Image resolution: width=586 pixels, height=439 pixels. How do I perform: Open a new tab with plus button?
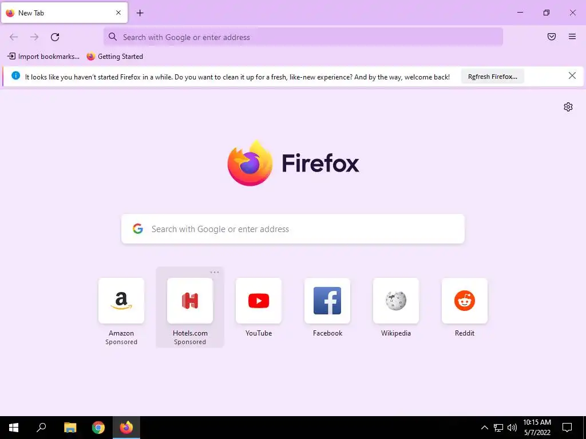coord(140,13)
